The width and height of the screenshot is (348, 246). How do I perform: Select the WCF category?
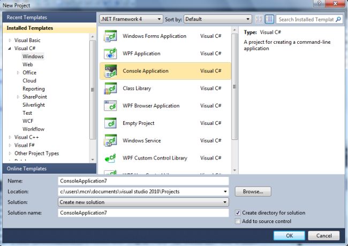click(x=28, y=121)
